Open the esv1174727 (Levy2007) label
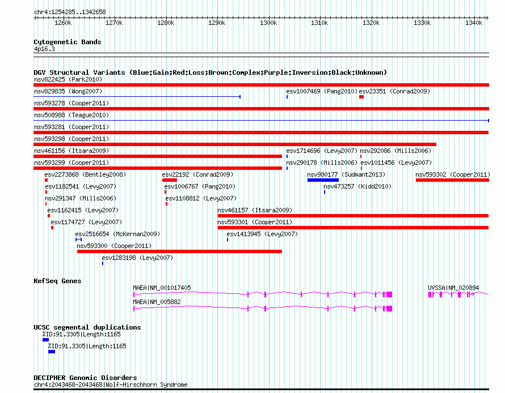The width and height of the screenshot is (505, 393). coord(86,222)
